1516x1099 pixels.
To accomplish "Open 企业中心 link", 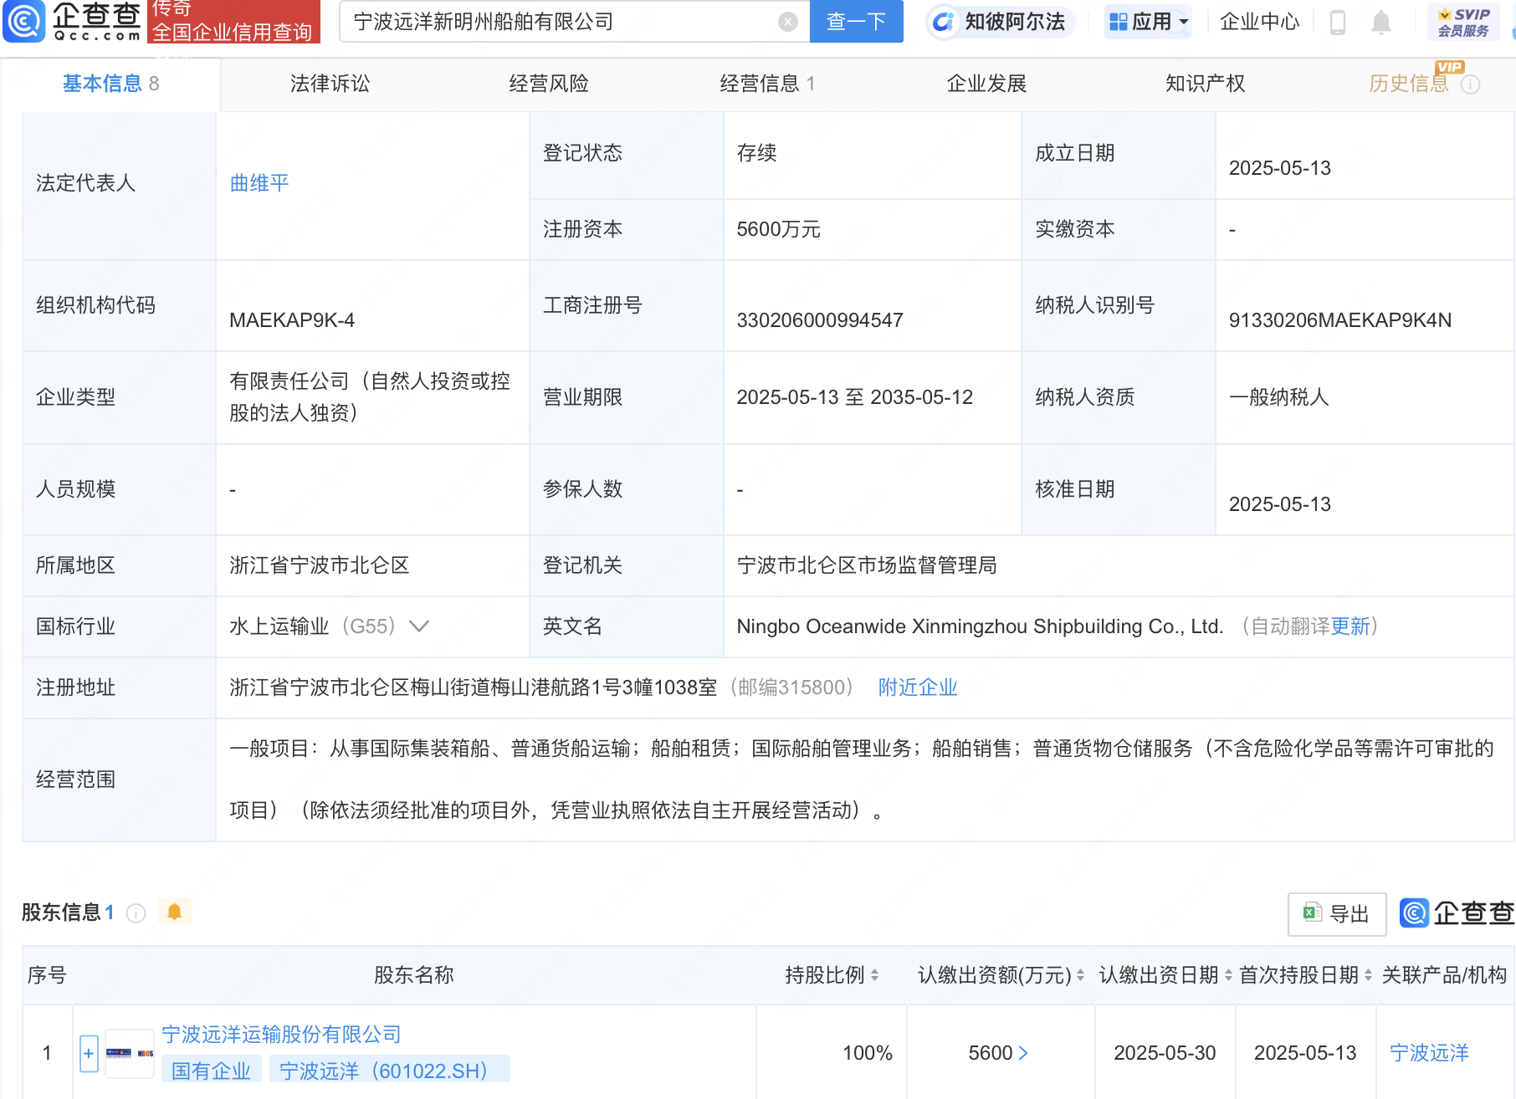I will tap(1259, 22).
